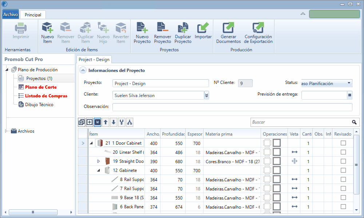Open Listado de Compras
Viewport: 364px width, 218px height.
[x=46, y=96]
